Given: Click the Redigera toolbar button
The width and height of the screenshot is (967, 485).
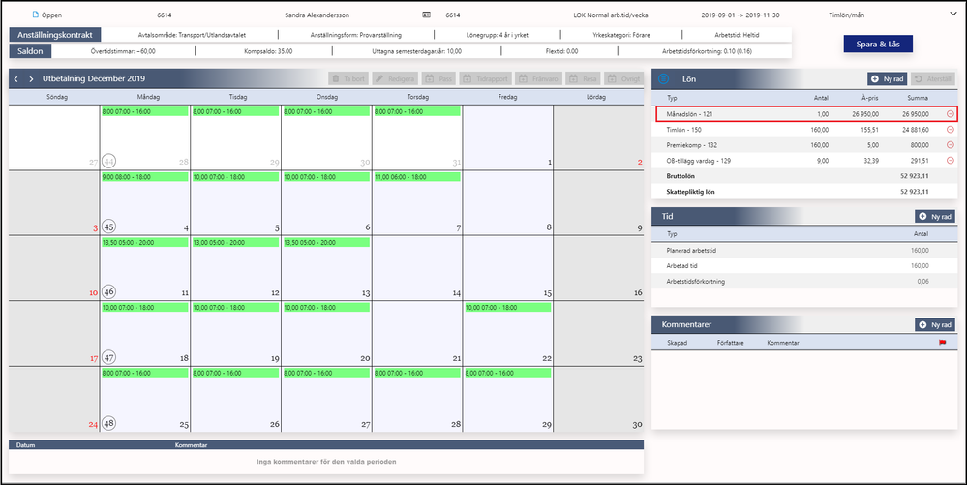Looking at the screenshot, I should 395,79.
